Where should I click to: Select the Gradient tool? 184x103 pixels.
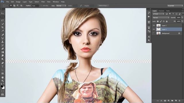point(3,52)
